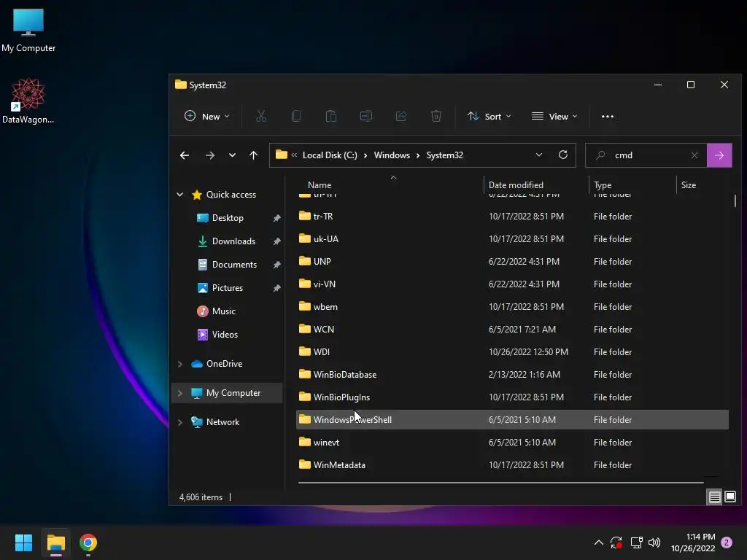Click the network tray icon
Image resolution: width=747 pixels, height=560 pixels.
636,542
